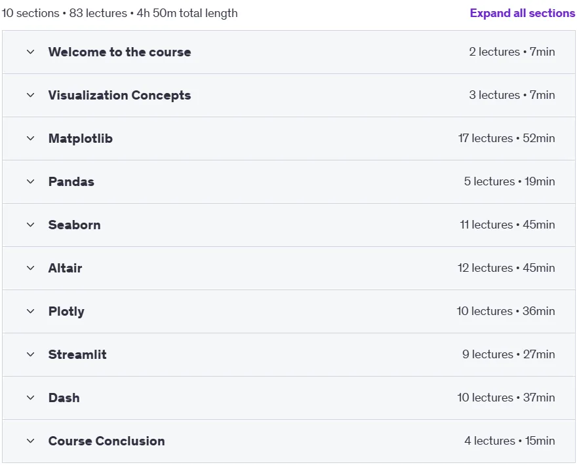Expand all sections link
The image size is (577, 465).
click(522, 13)
